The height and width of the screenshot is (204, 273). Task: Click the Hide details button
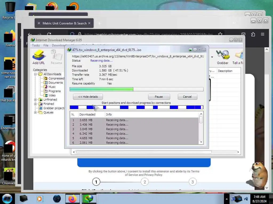[88, 97]
